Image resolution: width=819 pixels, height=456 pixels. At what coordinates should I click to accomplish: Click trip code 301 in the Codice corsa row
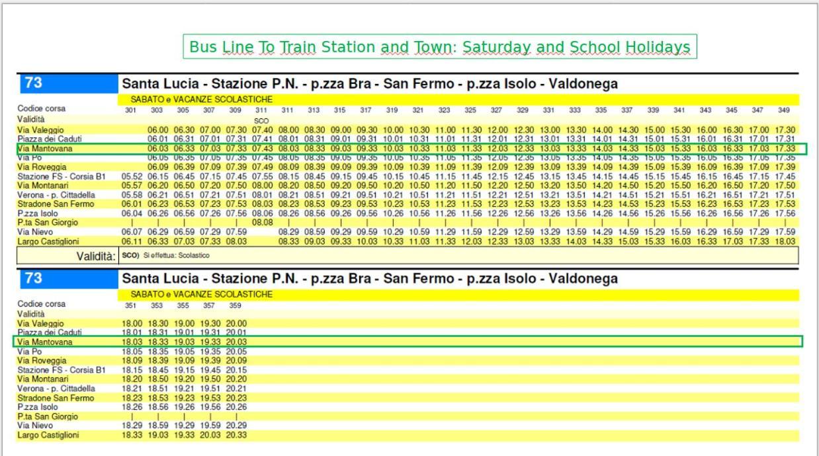(131, 110)
